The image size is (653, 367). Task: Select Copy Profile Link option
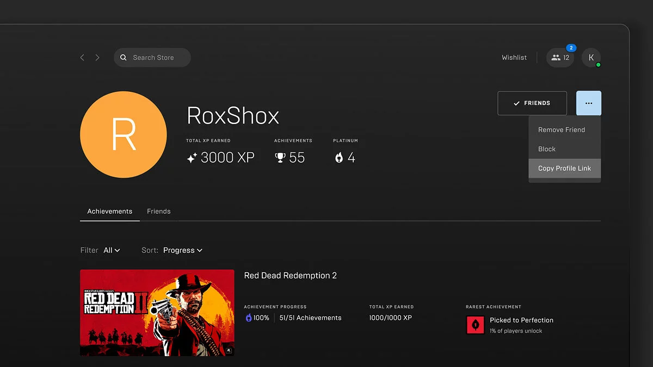(564, 169)
